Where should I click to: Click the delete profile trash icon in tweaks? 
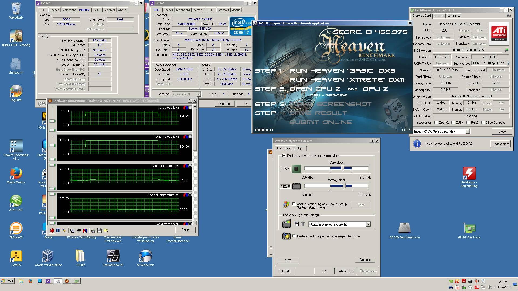(x=303, y=224)
